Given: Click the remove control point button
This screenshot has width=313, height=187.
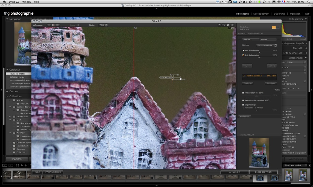Looking at the screenshot, I should pos(247,66).
